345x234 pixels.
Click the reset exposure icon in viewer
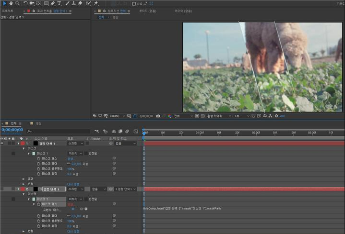click(276, 116)
